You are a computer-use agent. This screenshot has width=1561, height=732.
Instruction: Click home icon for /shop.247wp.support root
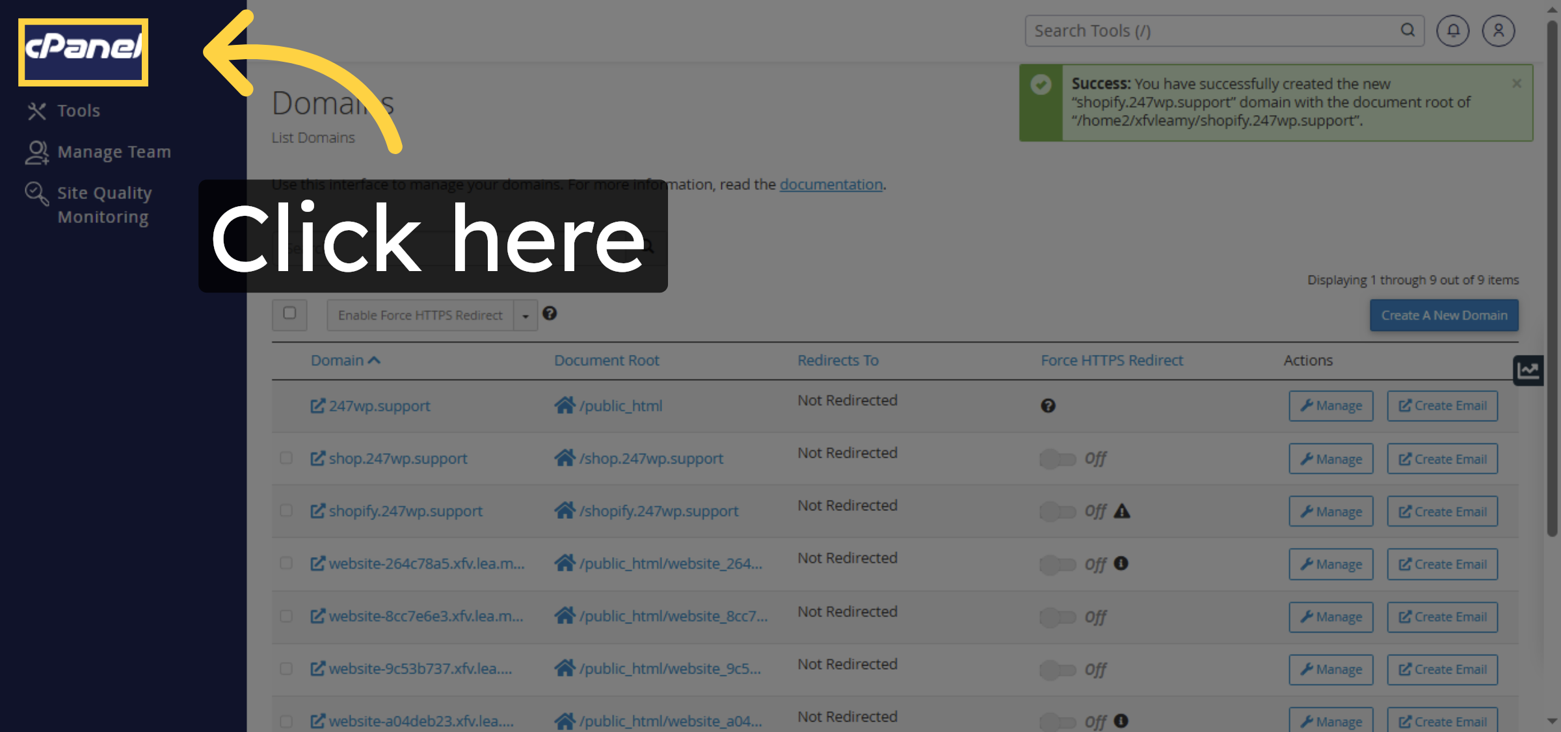pyautogui.click(x=565, y=458)
